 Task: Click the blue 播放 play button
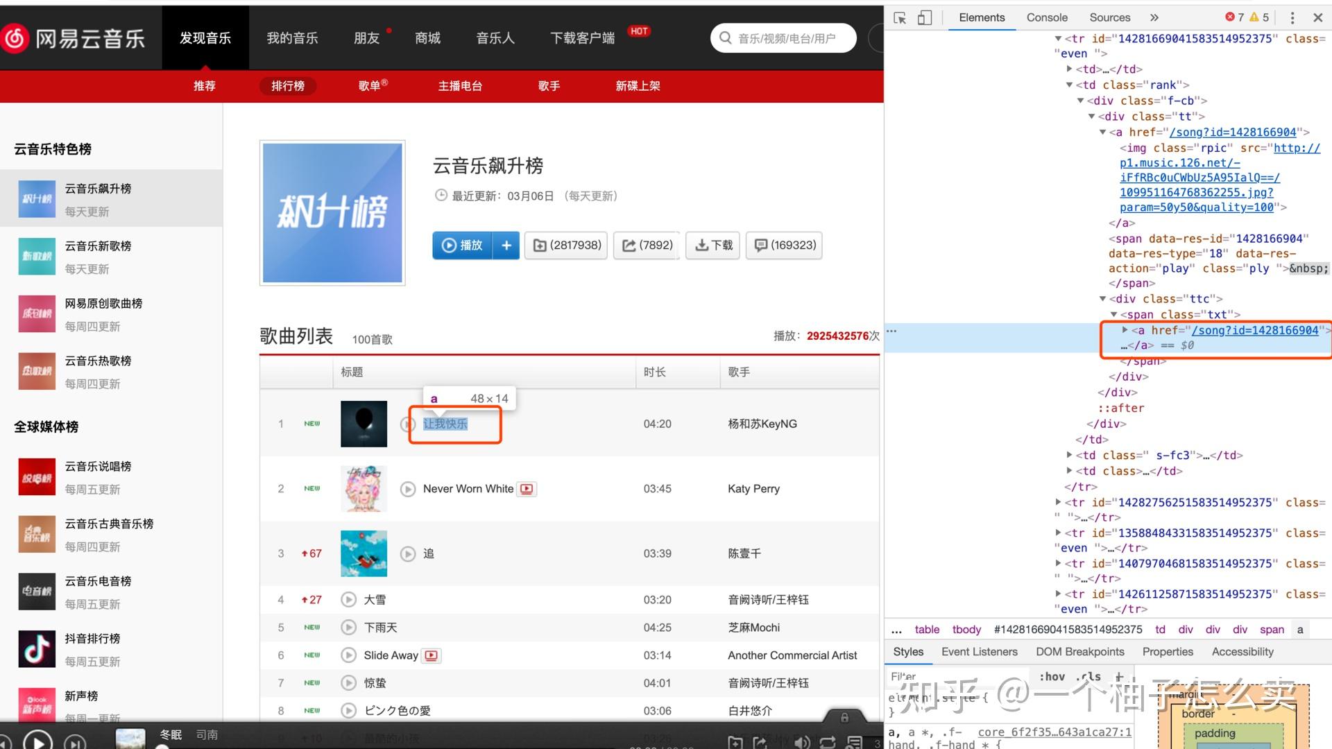tap(462, 246)
